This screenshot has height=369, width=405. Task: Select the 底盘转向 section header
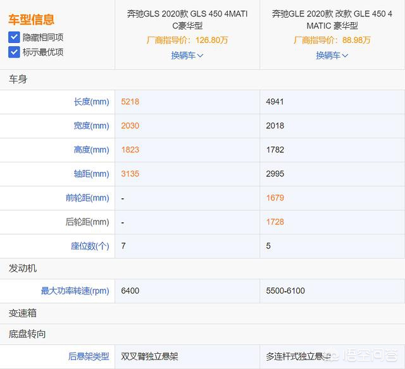click(x=27, y=334)
